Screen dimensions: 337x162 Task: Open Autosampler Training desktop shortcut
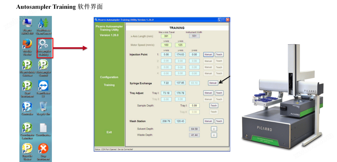point(43,47)
